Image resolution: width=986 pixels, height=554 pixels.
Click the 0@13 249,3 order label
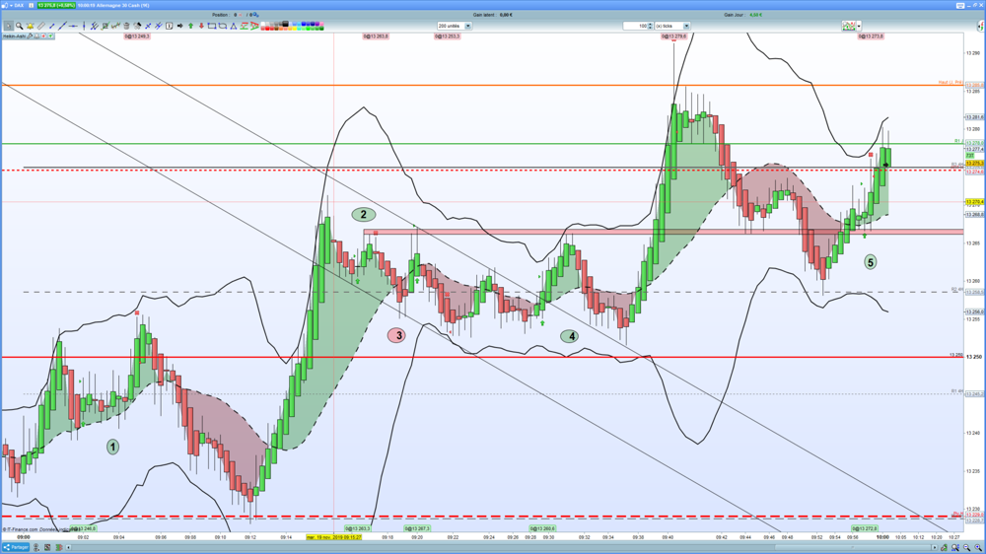click(x=137, y=36)
